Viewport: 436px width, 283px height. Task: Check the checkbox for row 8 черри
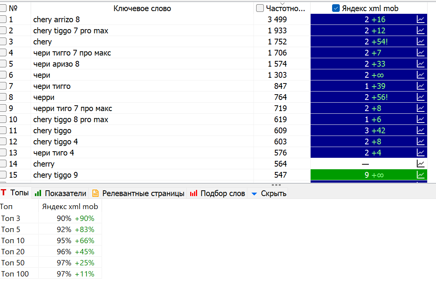[3, 97]
